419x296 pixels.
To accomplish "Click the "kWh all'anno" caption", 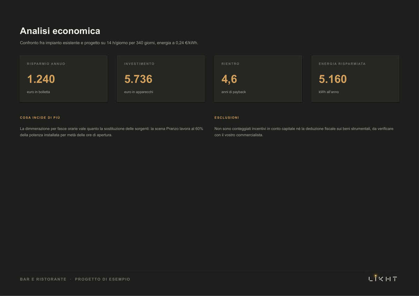I will coord(329,92).
